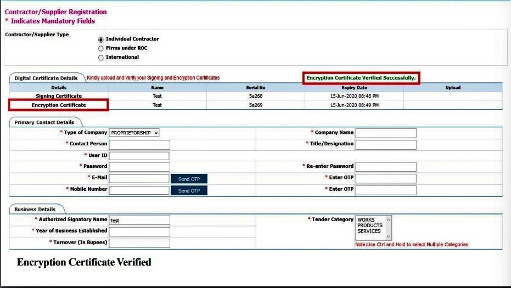Send OTP for the E-Mail field
This screenshot has width=511, height=288.
pos(189,179)
